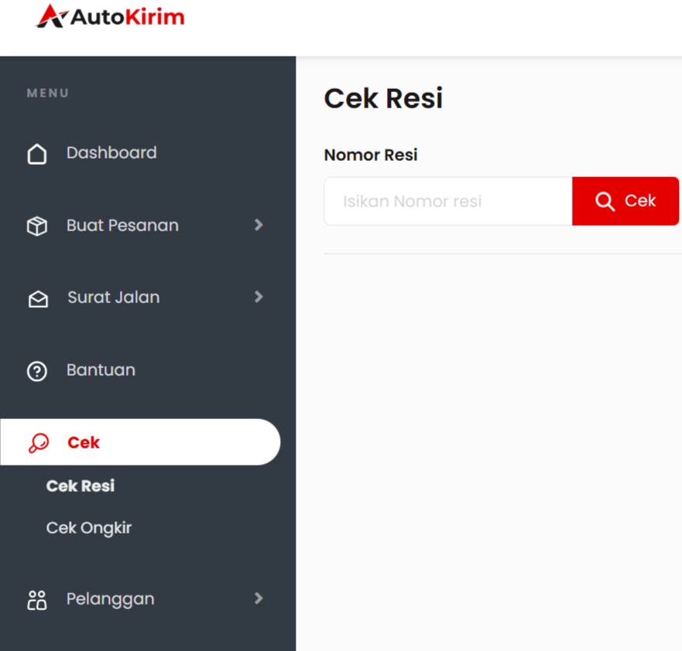The width and height of the screenshot is (682, 651).
Task: Click the Dashboard home icon
Action: tap(37, 154)
